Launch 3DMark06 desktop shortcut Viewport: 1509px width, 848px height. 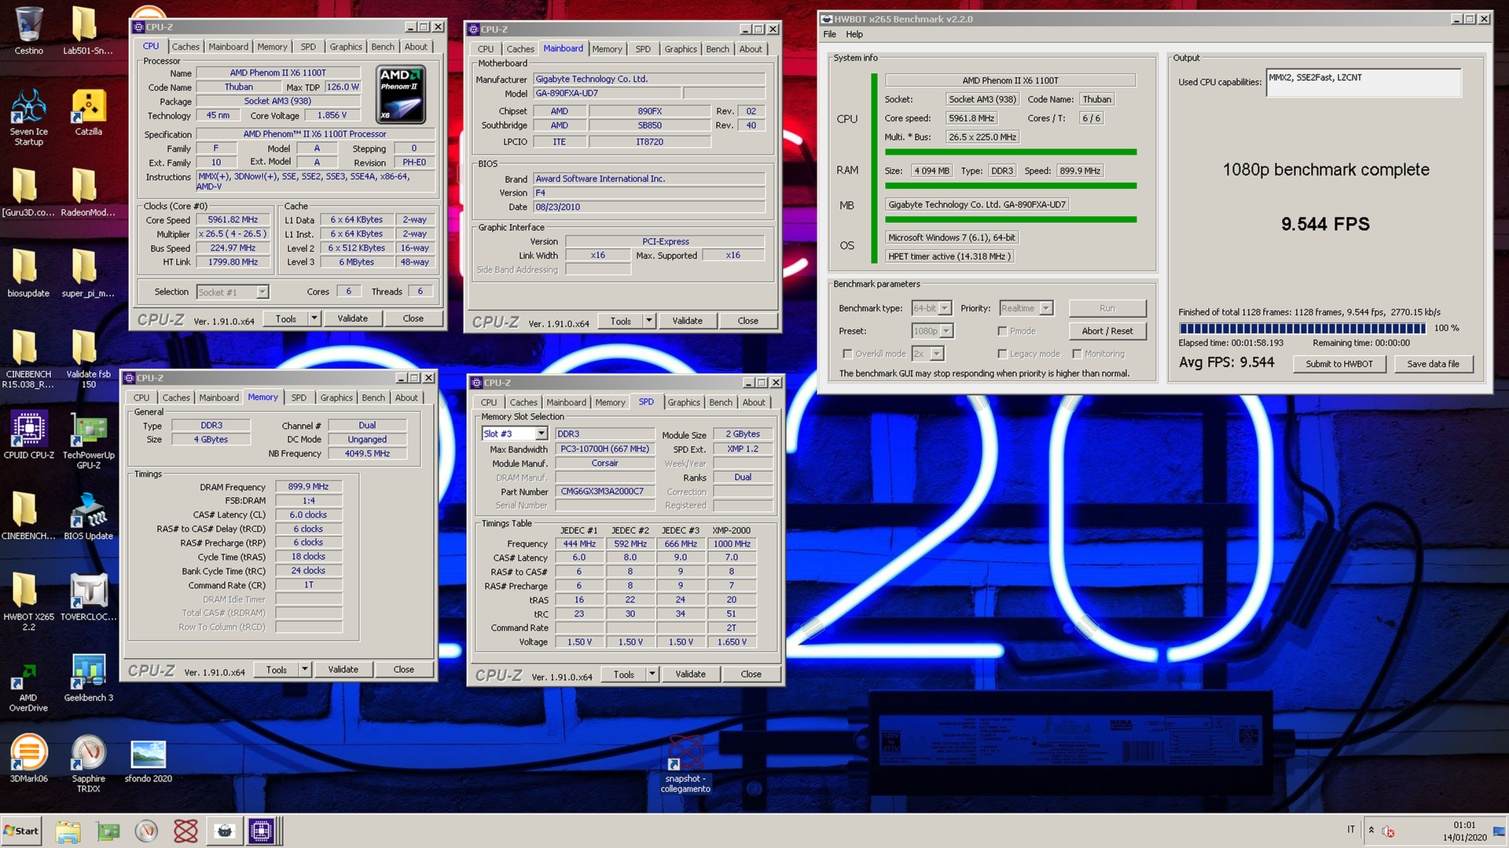[28, 758]
